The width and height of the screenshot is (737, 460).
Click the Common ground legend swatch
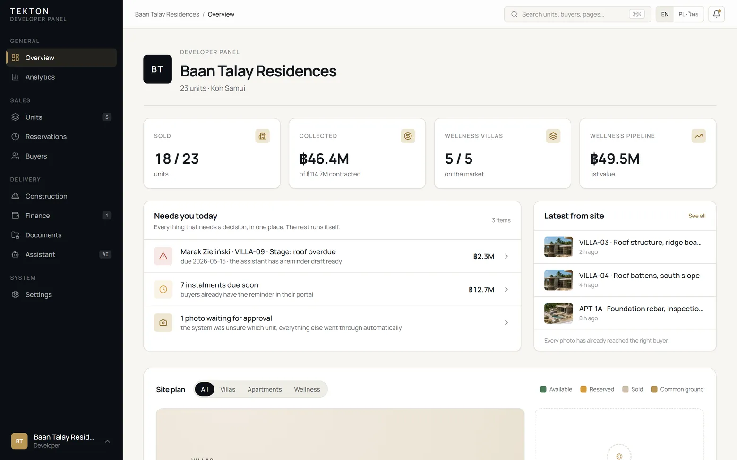[654, 389]
